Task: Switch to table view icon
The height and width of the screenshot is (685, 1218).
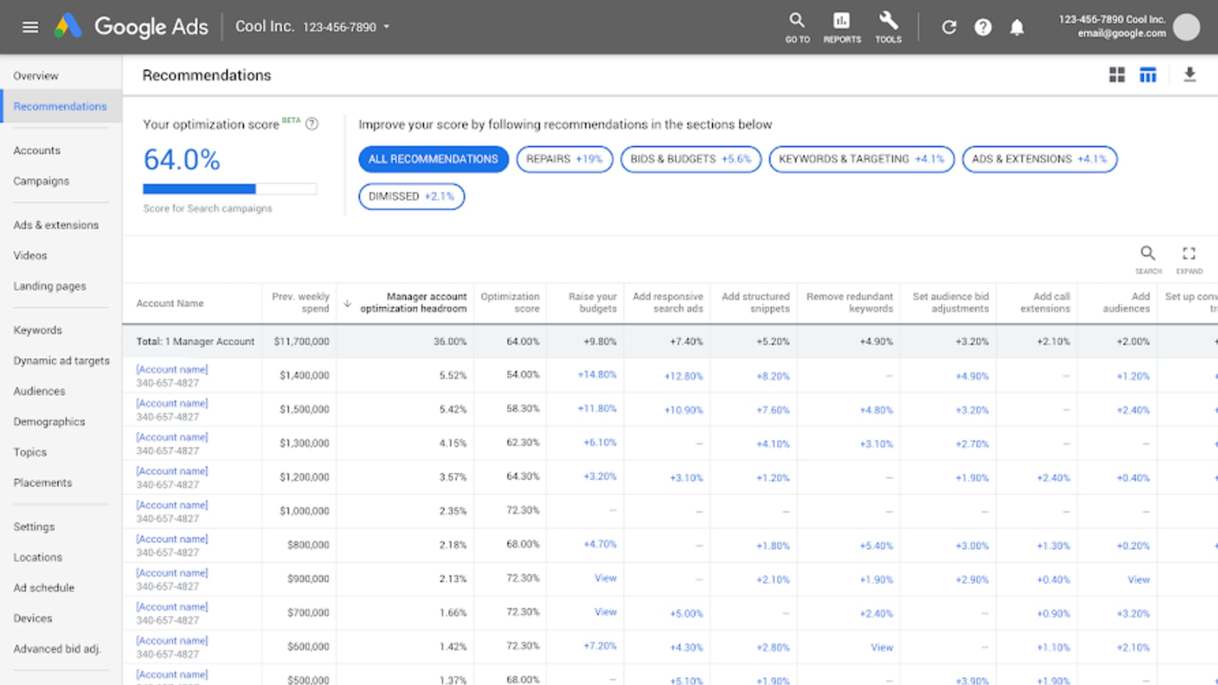Action: click(x=1148, y=75)
